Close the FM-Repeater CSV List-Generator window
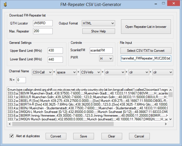The height and width of the screenshot is (146, 182). coord(174,3)
